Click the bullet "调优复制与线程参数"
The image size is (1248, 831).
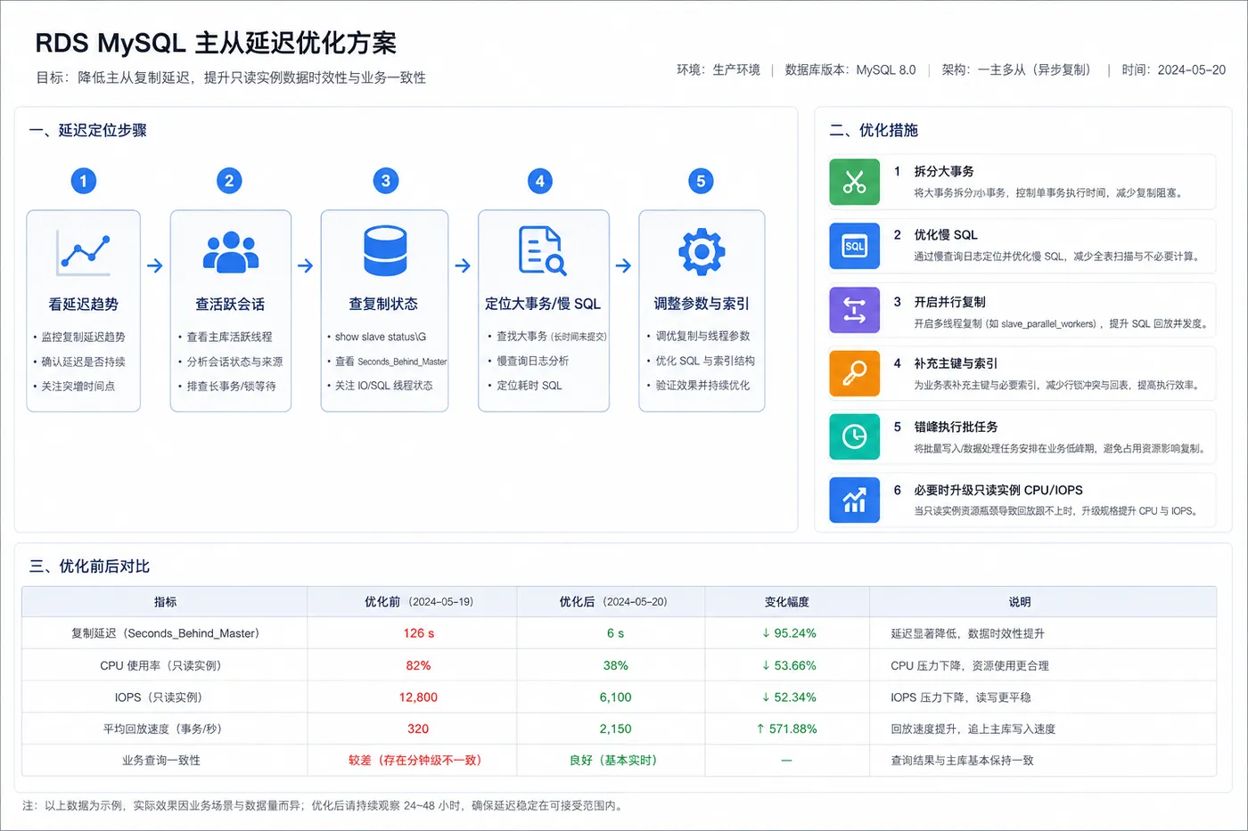[x=702, y=336]
